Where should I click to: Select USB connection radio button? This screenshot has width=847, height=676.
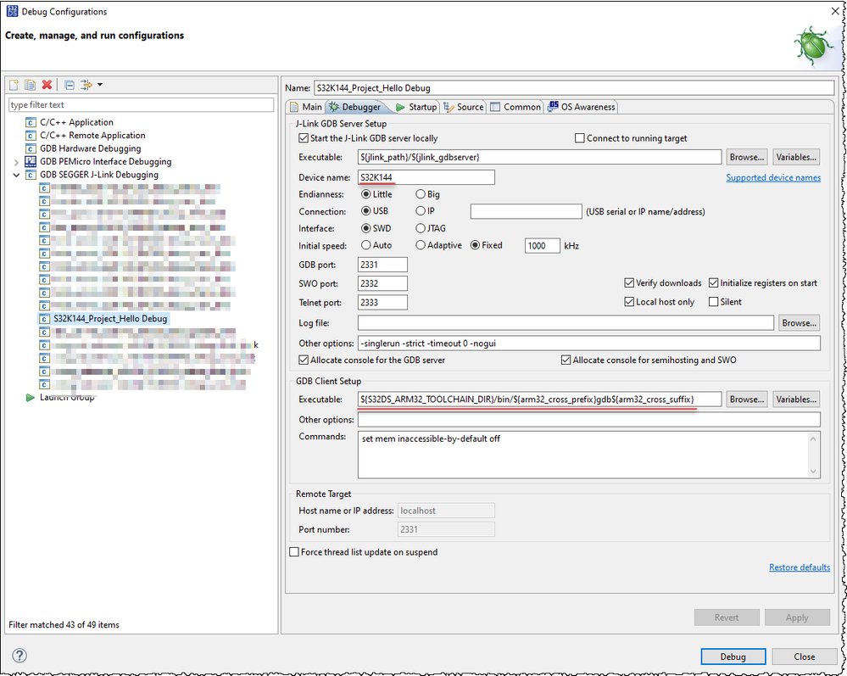click(366, 210)
